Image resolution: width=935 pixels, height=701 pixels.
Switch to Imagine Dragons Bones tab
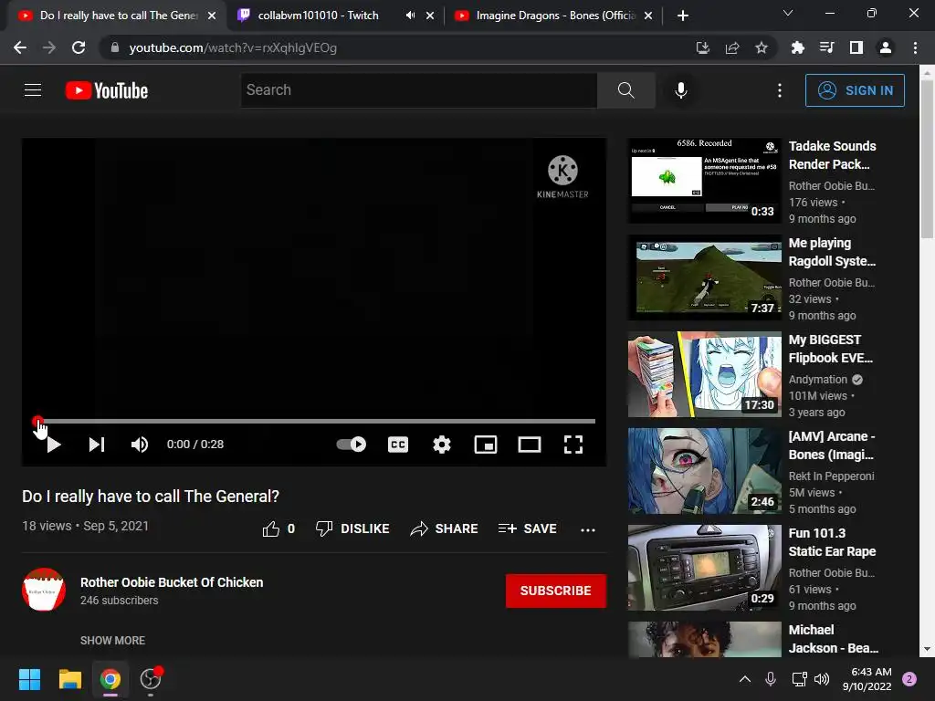pyautogui.click(x=556, y=16)
